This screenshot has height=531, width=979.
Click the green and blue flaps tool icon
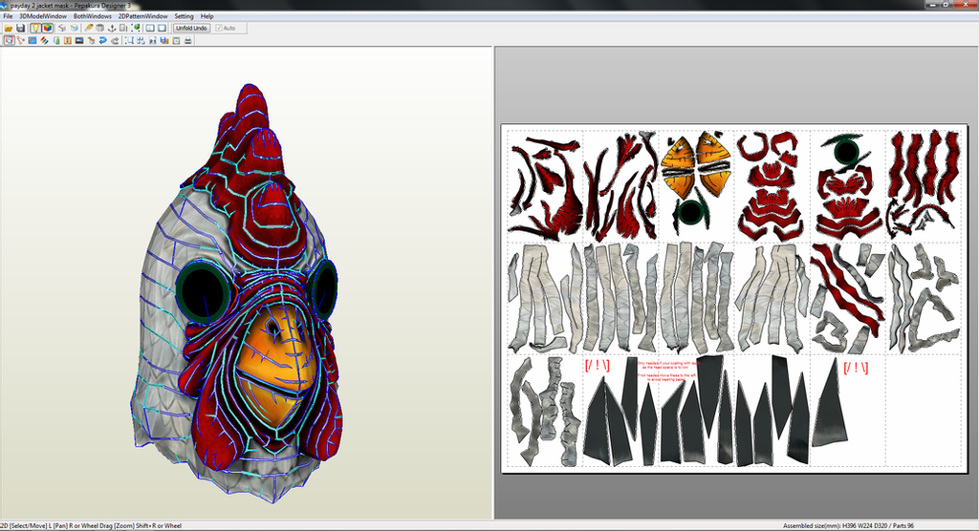point(56,40)
